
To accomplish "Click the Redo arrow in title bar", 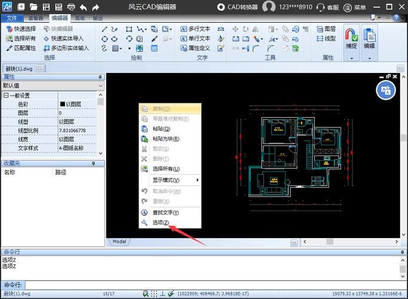I will pos(96,7).
